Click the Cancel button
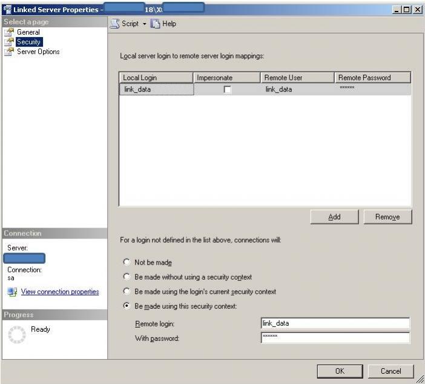This screenshot has width=425, height=384. (x=391, y=371)
